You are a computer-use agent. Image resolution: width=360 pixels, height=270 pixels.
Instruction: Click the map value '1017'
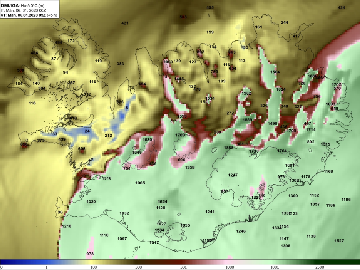154,243
